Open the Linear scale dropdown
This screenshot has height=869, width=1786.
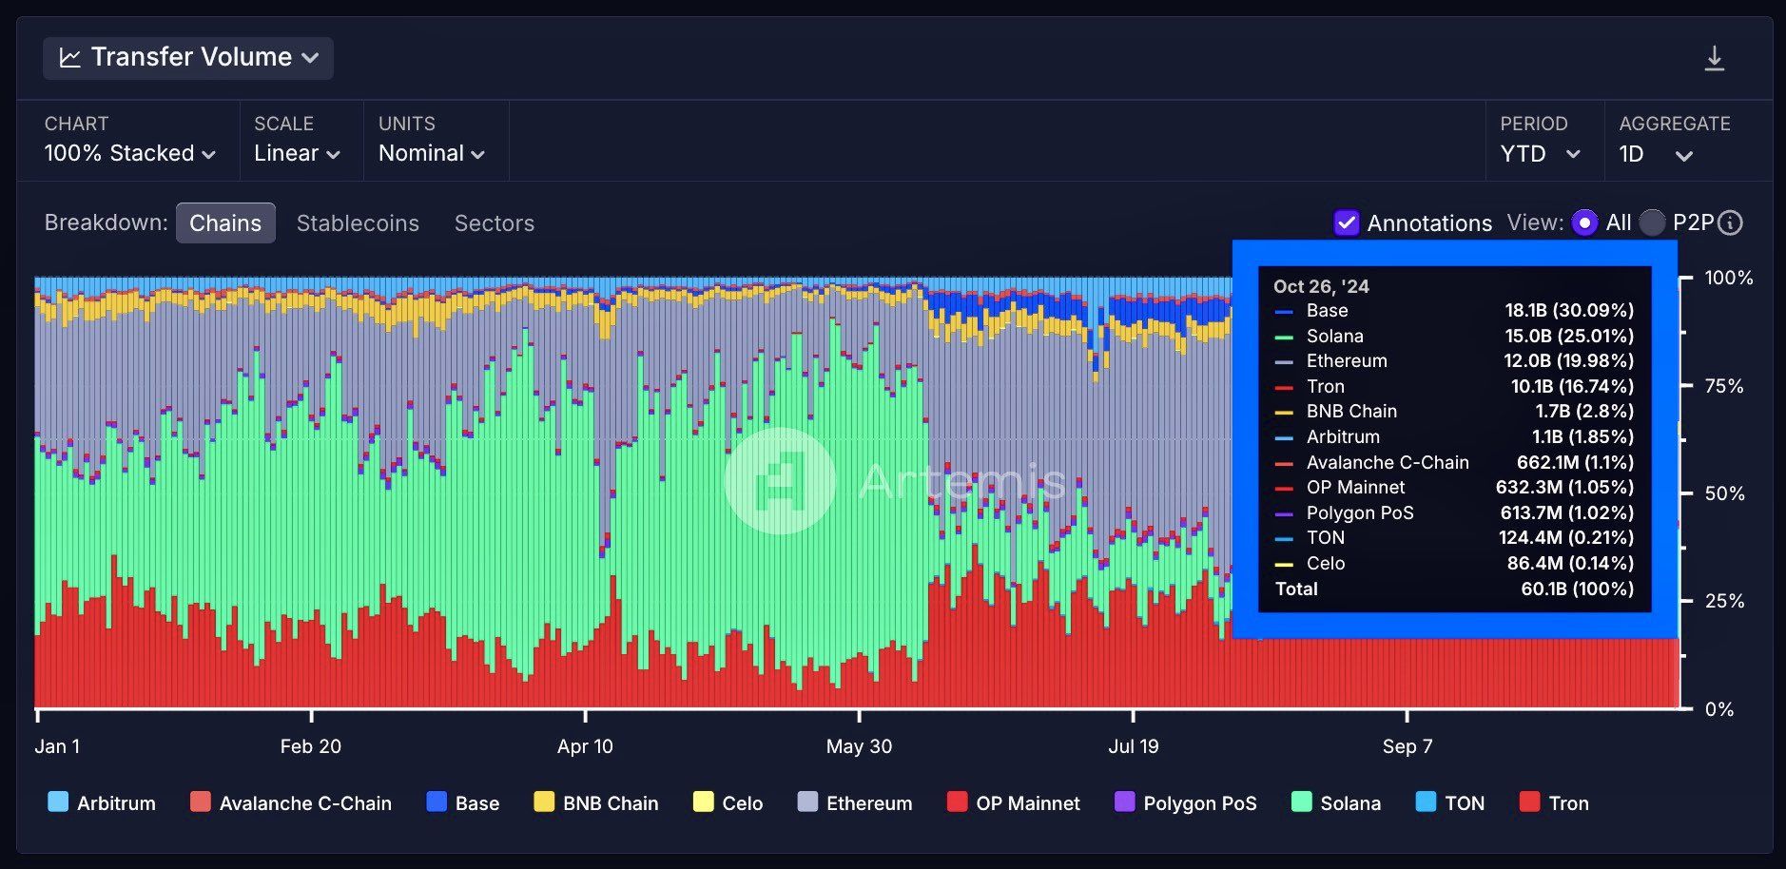coord(297,154)
